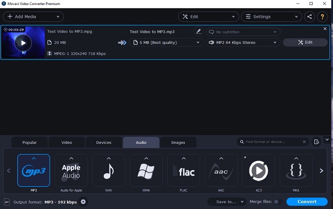The width and height of the screenshot is (333, 209).
Task: Switch to Images tab
Action: (178, 143)
